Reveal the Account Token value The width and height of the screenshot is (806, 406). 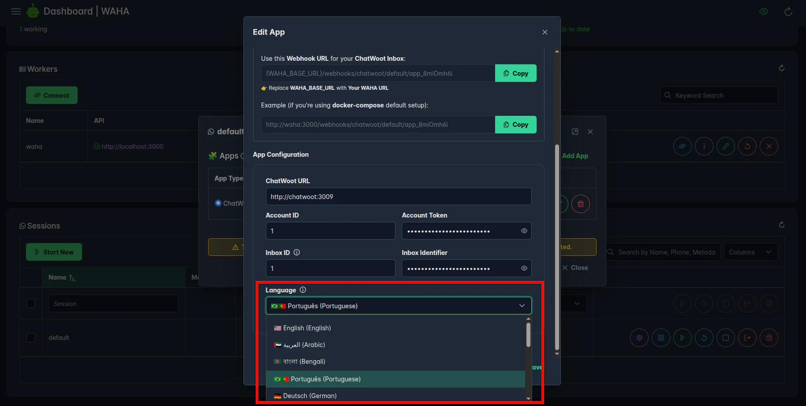[x=524, y=231]
